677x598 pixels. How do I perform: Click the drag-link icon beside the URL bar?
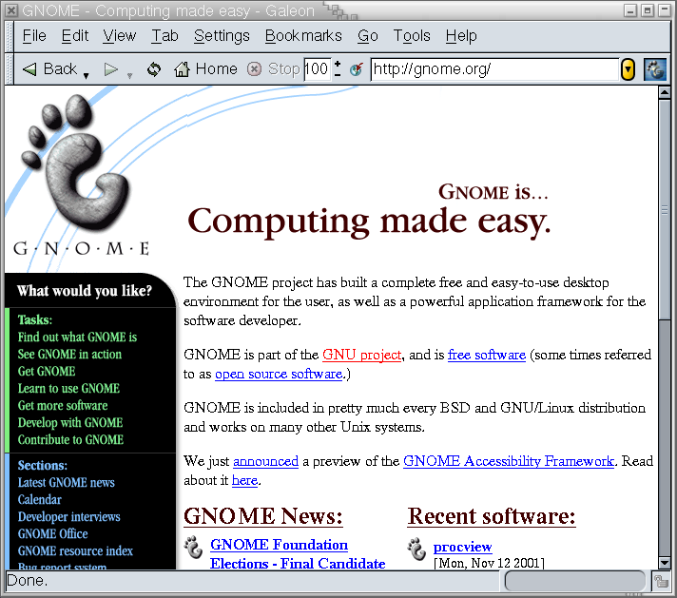click(x=357, y=69)
